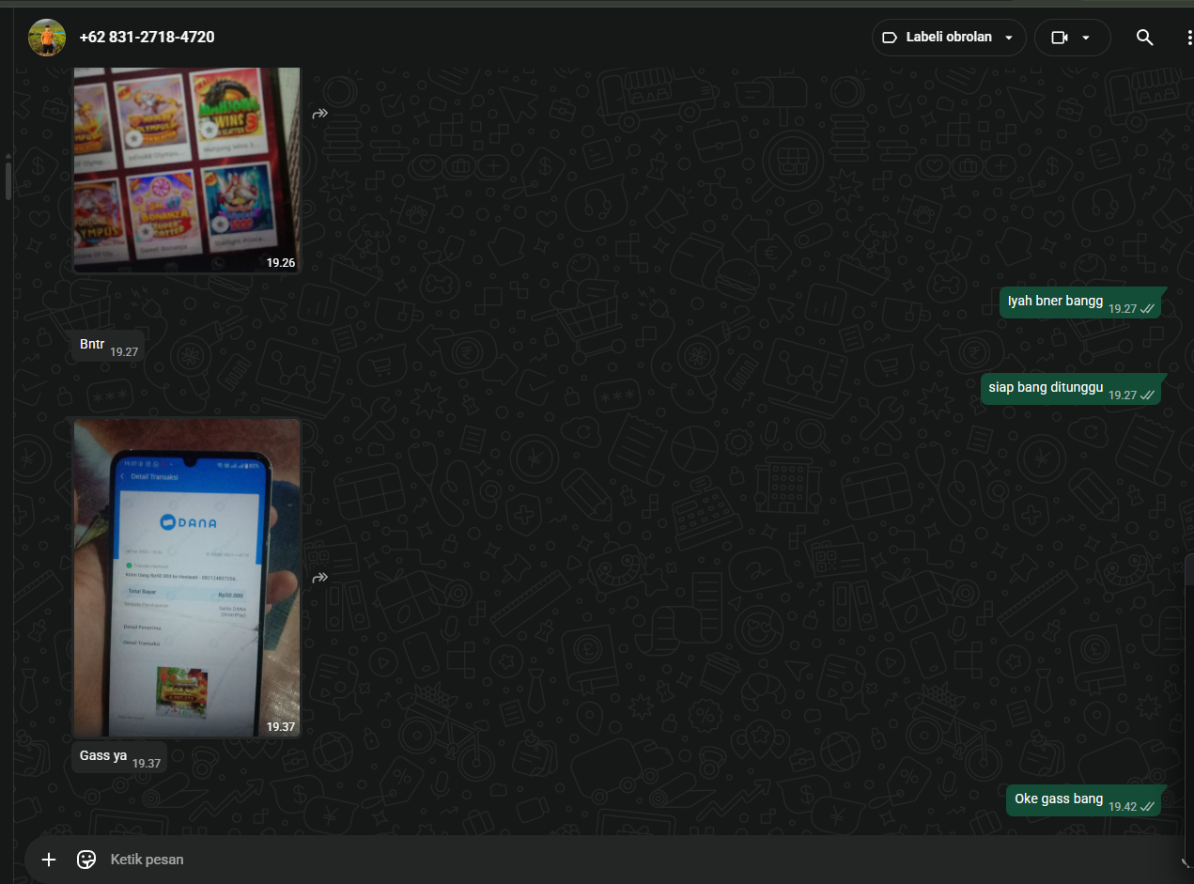Select the 'siap bang ditunggu' message

(x=1071, y=389)
